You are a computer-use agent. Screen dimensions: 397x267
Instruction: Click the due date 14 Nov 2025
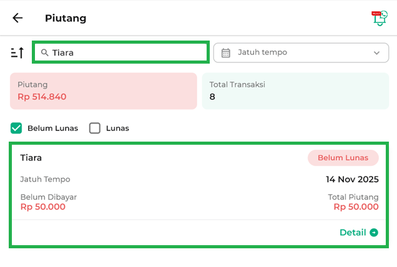[352, 180]
